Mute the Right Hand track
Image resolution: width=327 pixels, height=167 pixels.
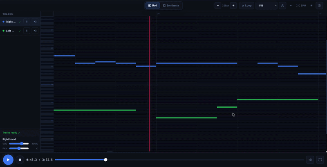(x=35, y=22)
